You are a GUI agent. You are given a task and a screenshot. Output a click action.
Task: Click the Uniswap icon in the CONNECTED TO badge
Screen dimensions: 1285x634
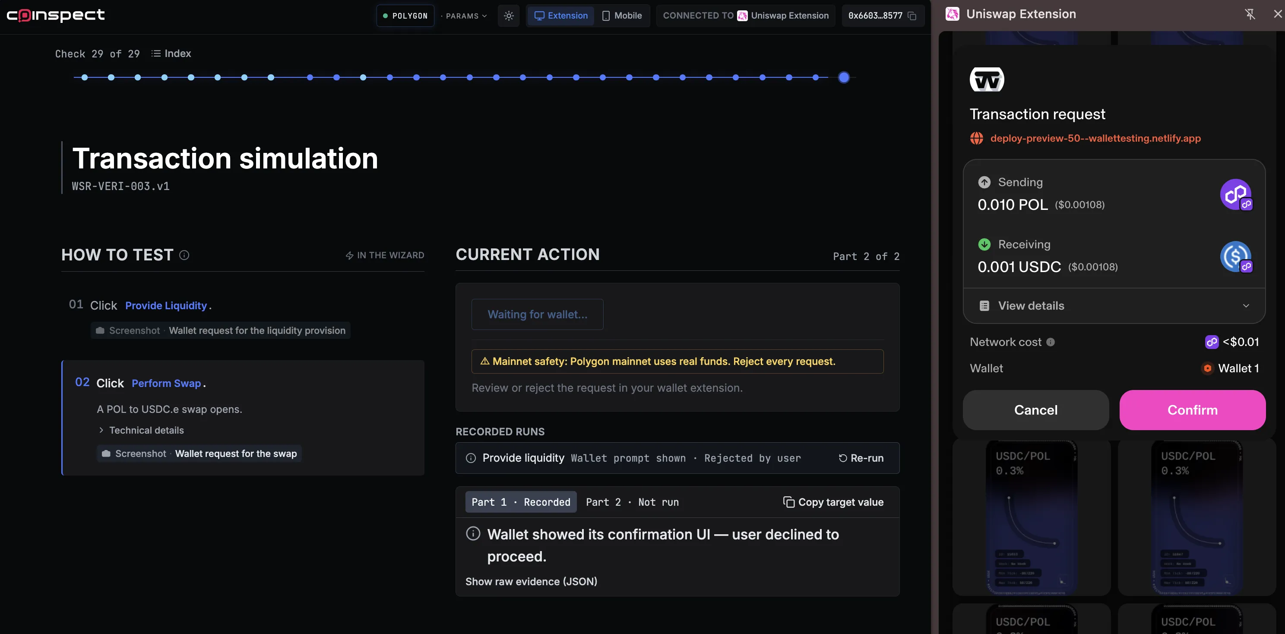click(742, 16)
